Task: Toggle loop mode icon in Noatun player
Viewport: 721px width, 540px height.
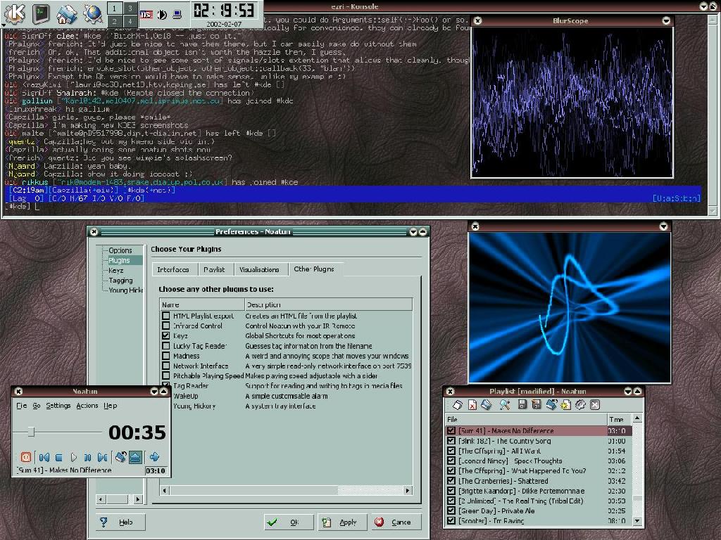Action: click(x=120, y=457)
